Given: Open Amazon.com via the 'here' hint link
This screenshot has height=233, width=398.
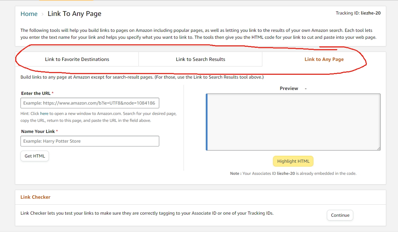Looking at the screenshot, I should (44, 114).
